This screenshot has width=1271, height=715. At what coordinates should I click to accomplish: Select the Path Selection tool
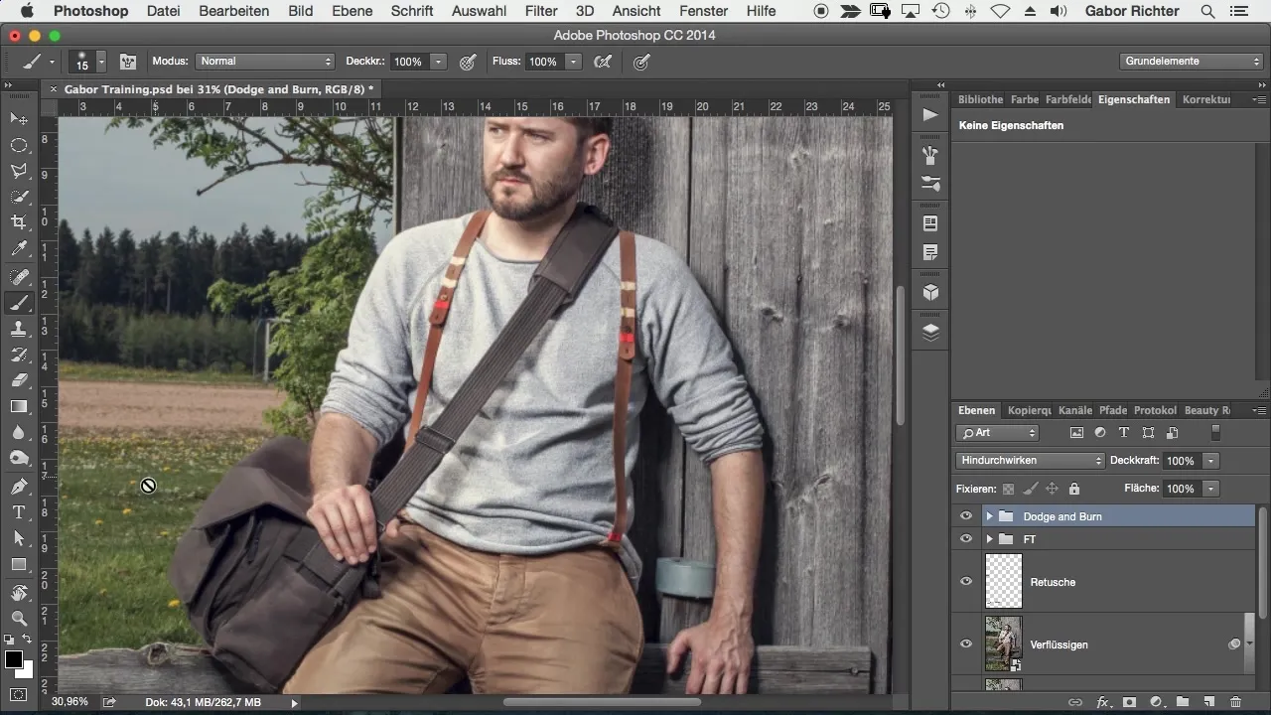pos(19,538)
